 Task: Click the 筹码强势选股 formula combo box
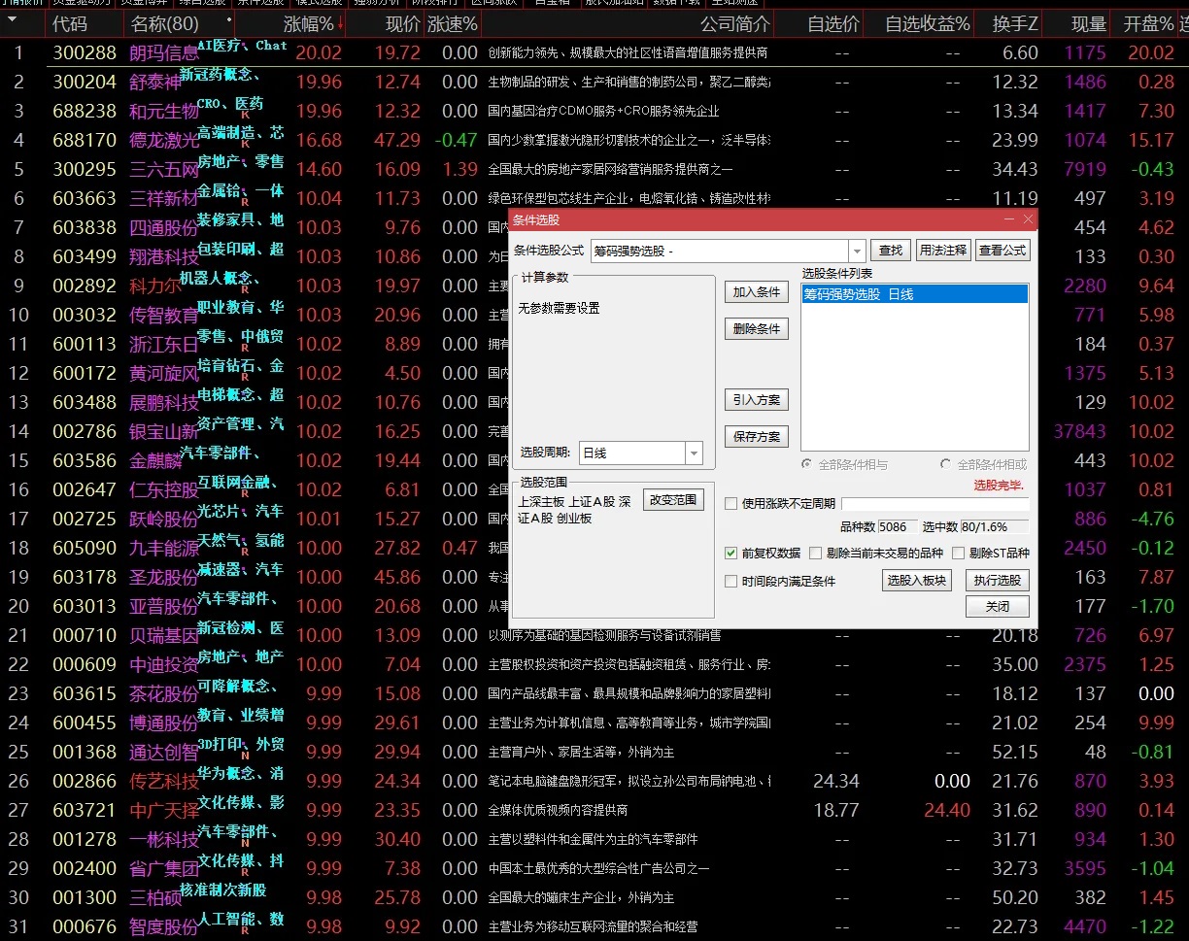pyautogui.click(x=727, y=251)
